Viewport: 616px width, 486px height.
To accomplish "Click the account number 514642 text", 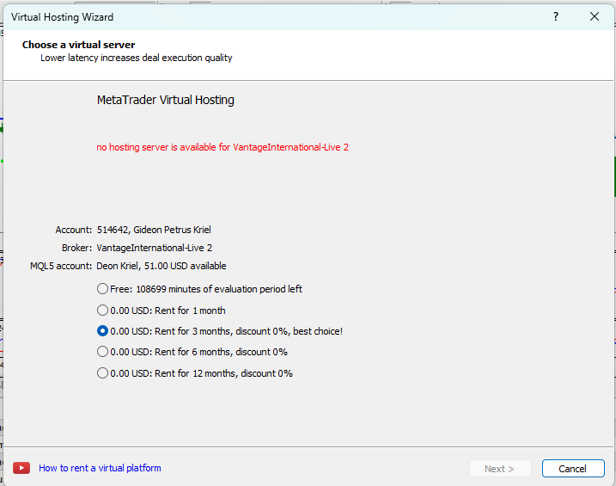I will coord(113,230).
